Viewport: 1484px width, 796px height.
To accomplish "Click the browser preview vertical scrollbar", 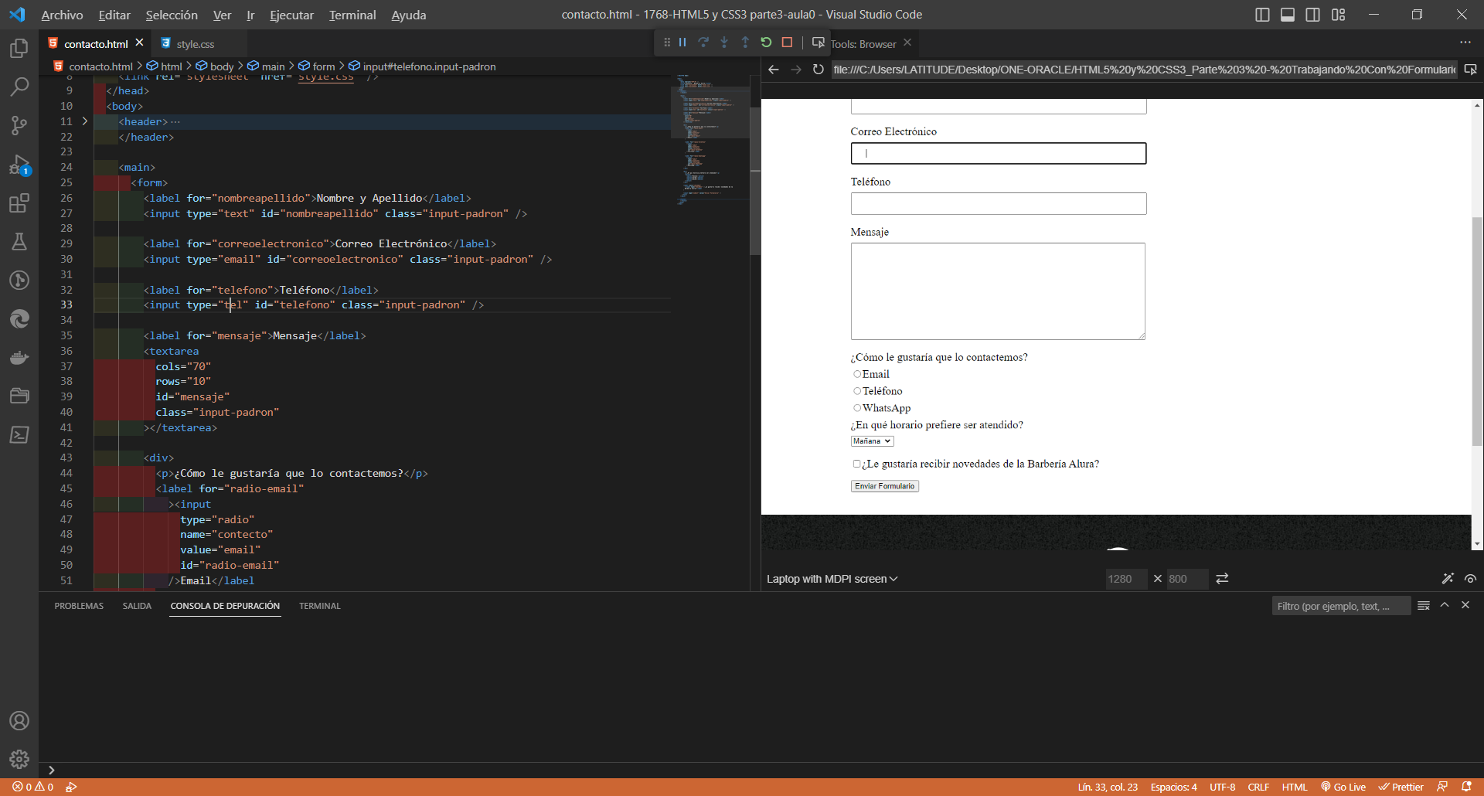I will [x=1477, y=332].
